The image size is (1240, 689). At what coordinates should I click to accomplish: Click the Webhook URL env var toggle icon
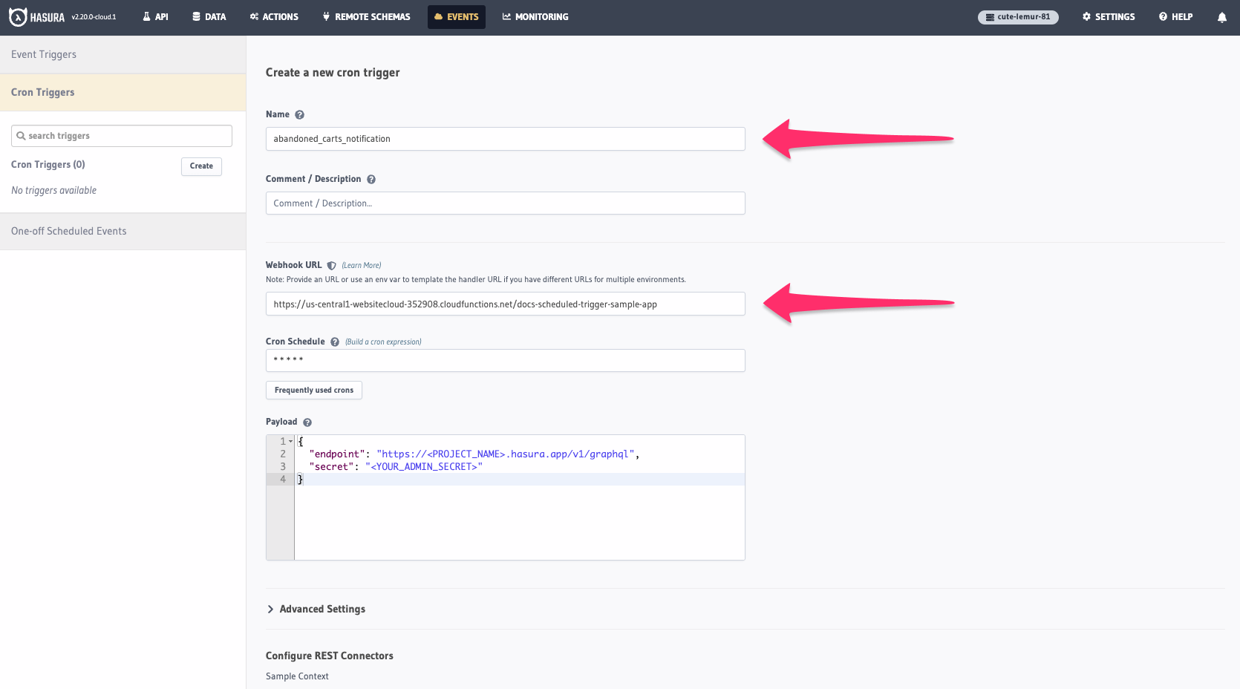point(331,264)
